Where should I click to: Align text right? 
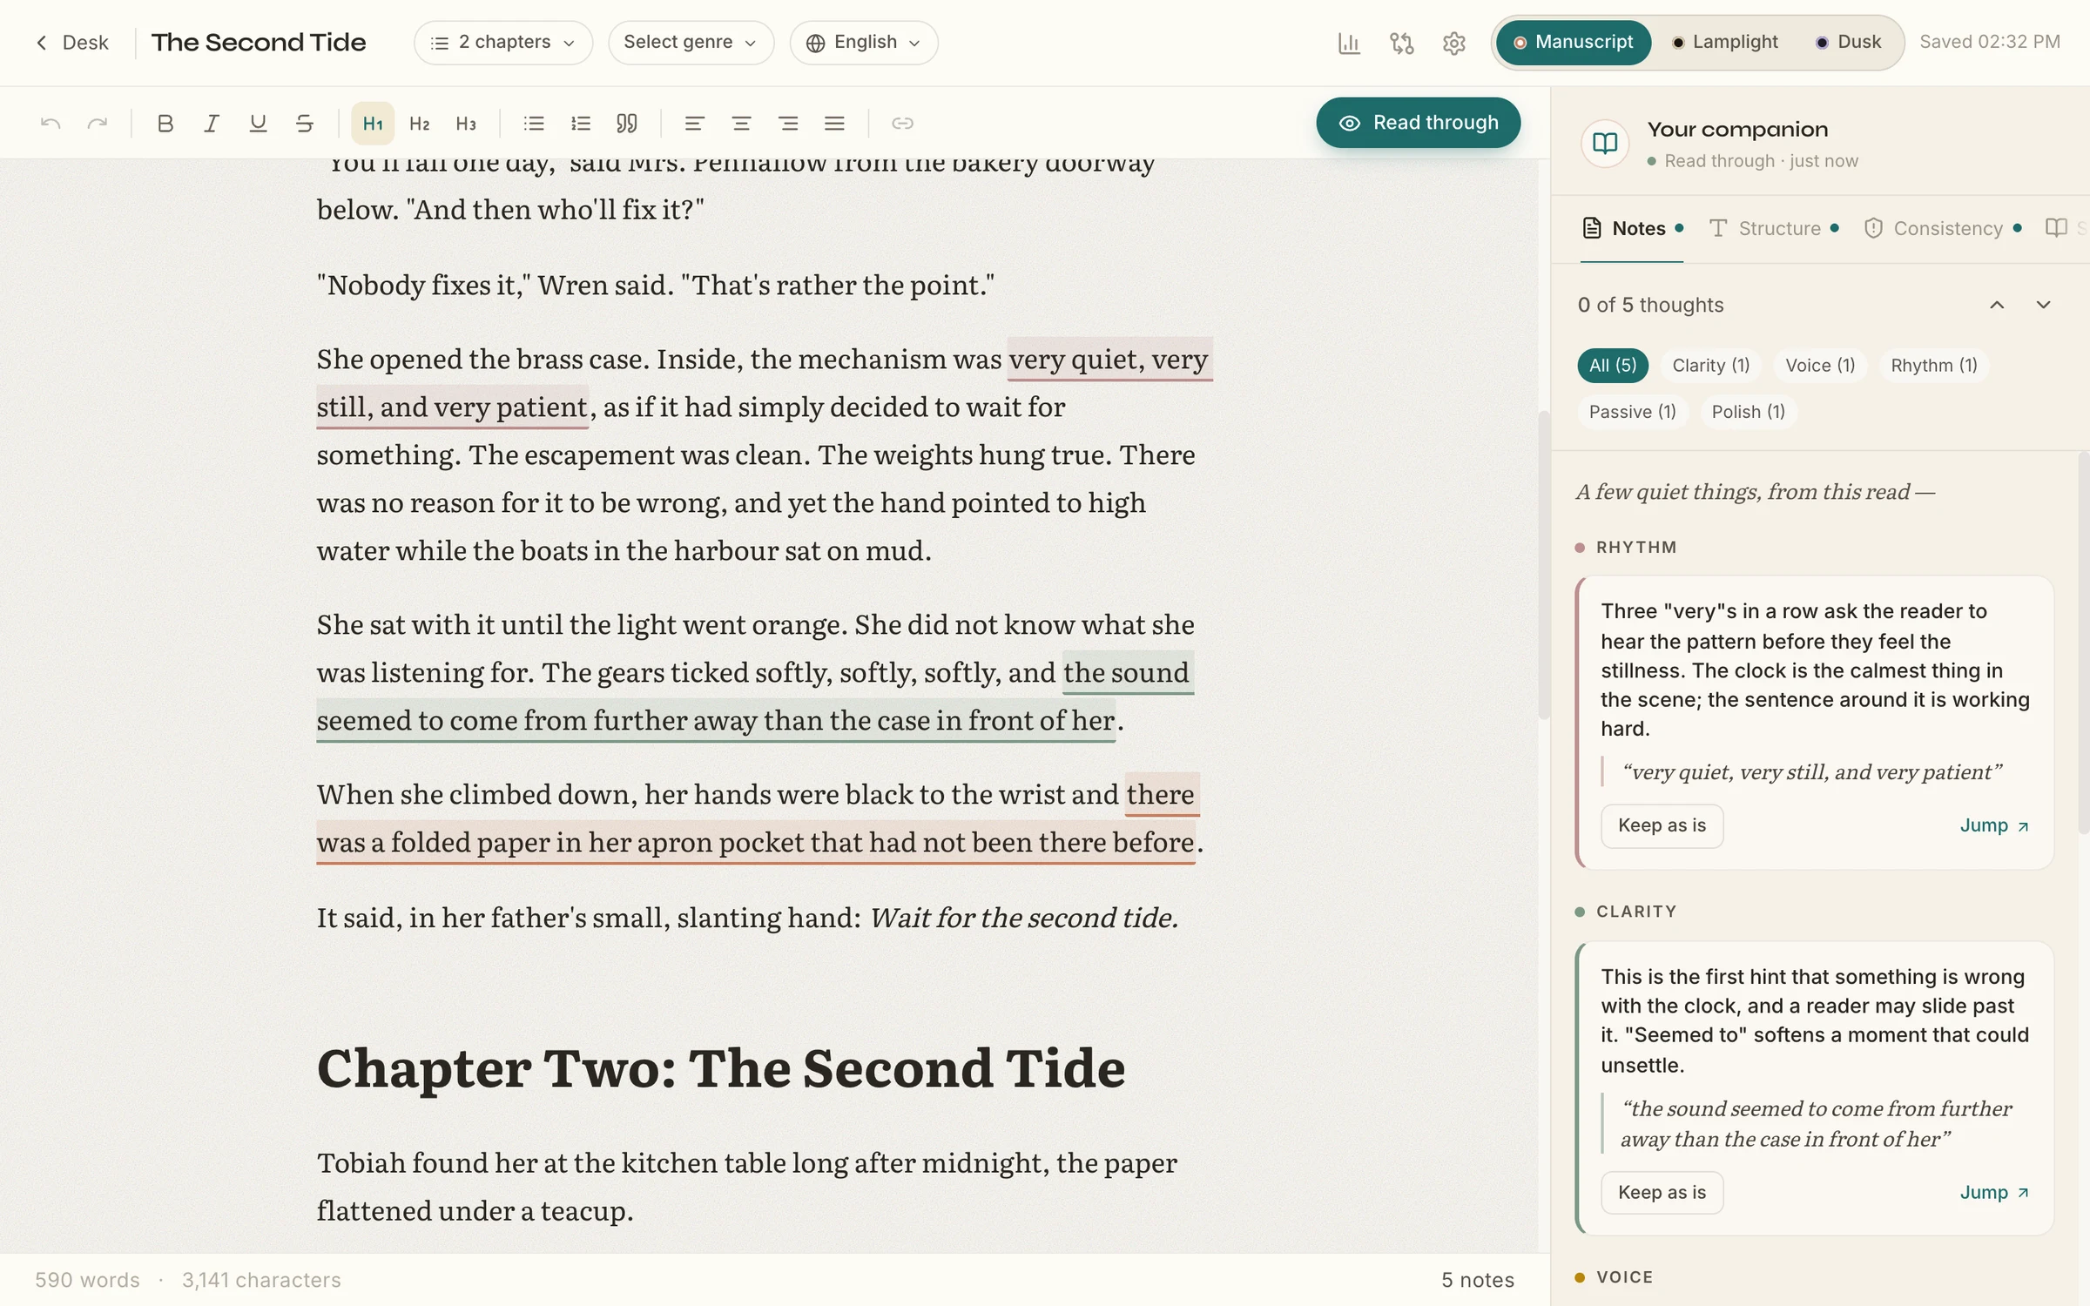point(788,124)
